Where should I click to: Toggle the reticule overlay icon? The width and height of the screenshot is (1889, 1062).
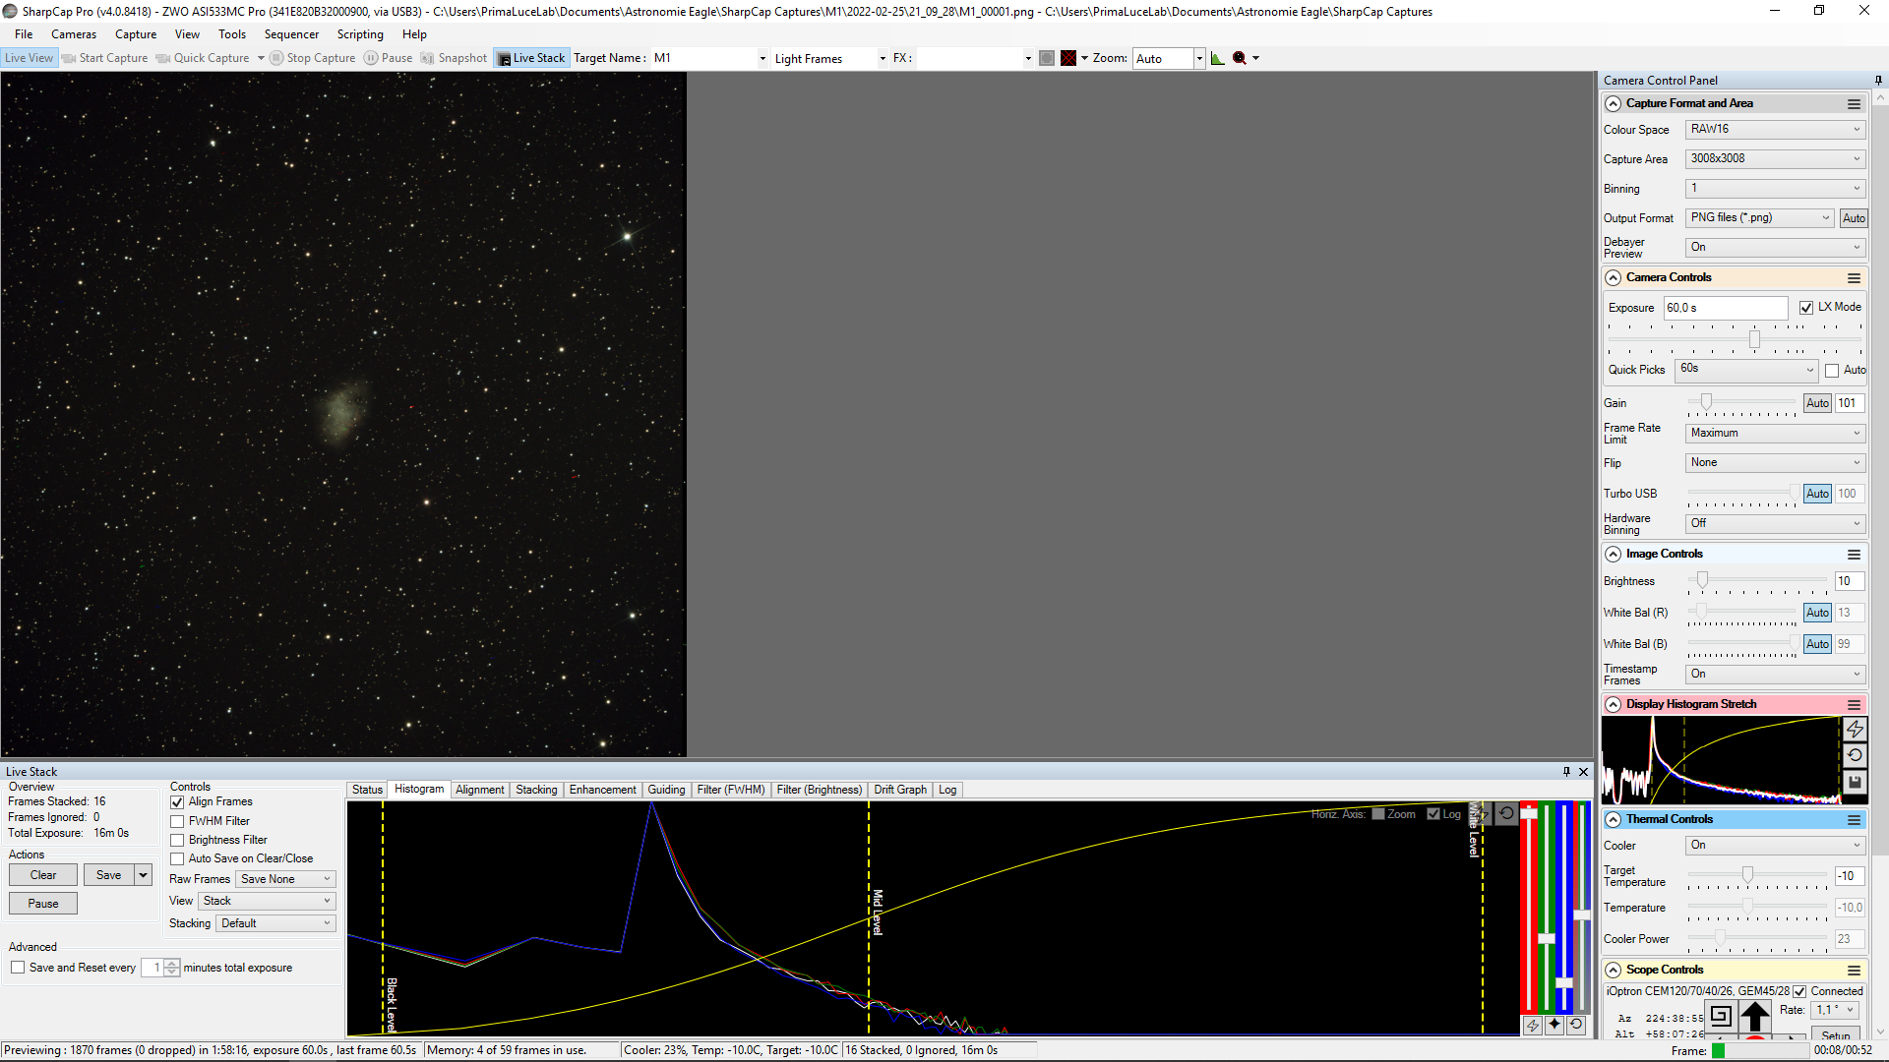point(1068,58)
